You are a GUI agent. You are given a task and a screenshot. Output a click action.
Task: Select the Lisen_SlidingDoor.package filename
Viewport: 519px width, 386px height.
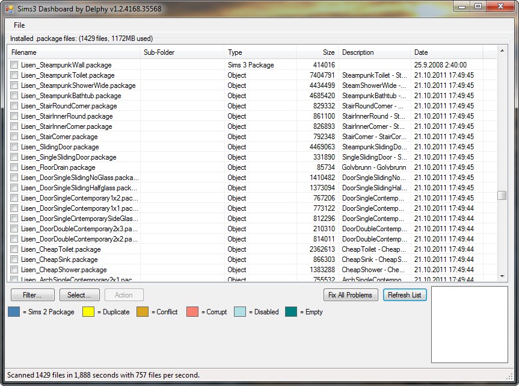click(60, 147)
